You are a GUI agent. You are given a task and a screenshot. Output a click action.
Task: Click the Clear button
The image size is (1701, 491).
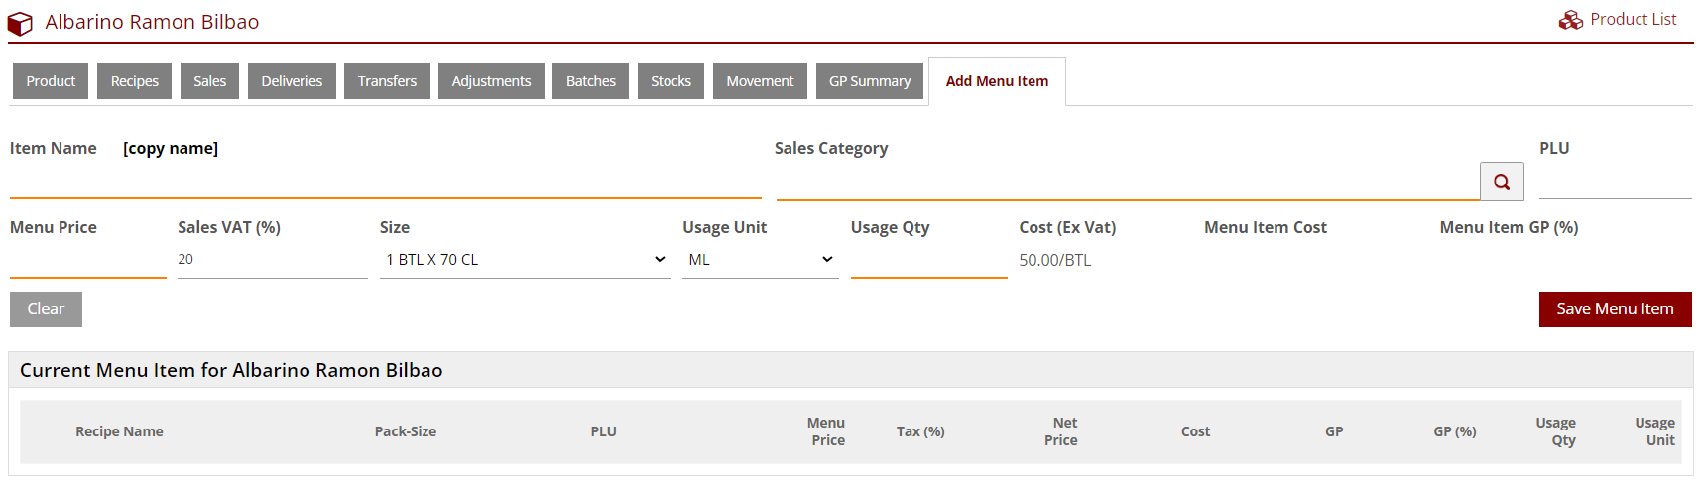(x=46, y=309)
